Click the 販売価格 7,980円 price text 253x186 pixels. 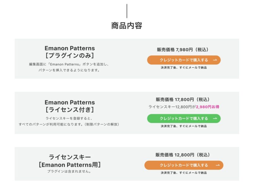(x=183, y=48)
